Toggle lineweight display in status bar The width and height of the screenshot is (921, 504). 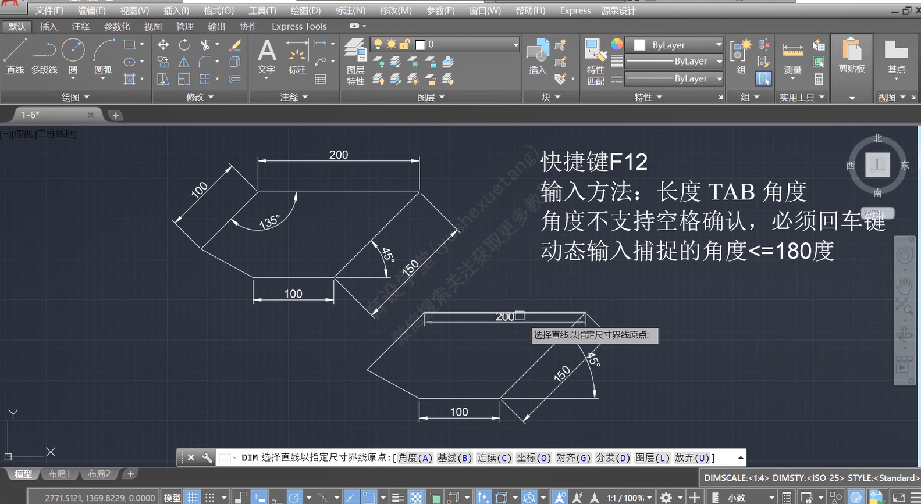(x=398, y=497)
